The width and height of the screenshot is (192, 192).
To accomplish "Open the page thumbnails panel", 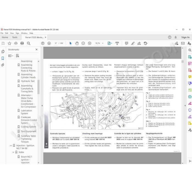I will pos(3,52).
